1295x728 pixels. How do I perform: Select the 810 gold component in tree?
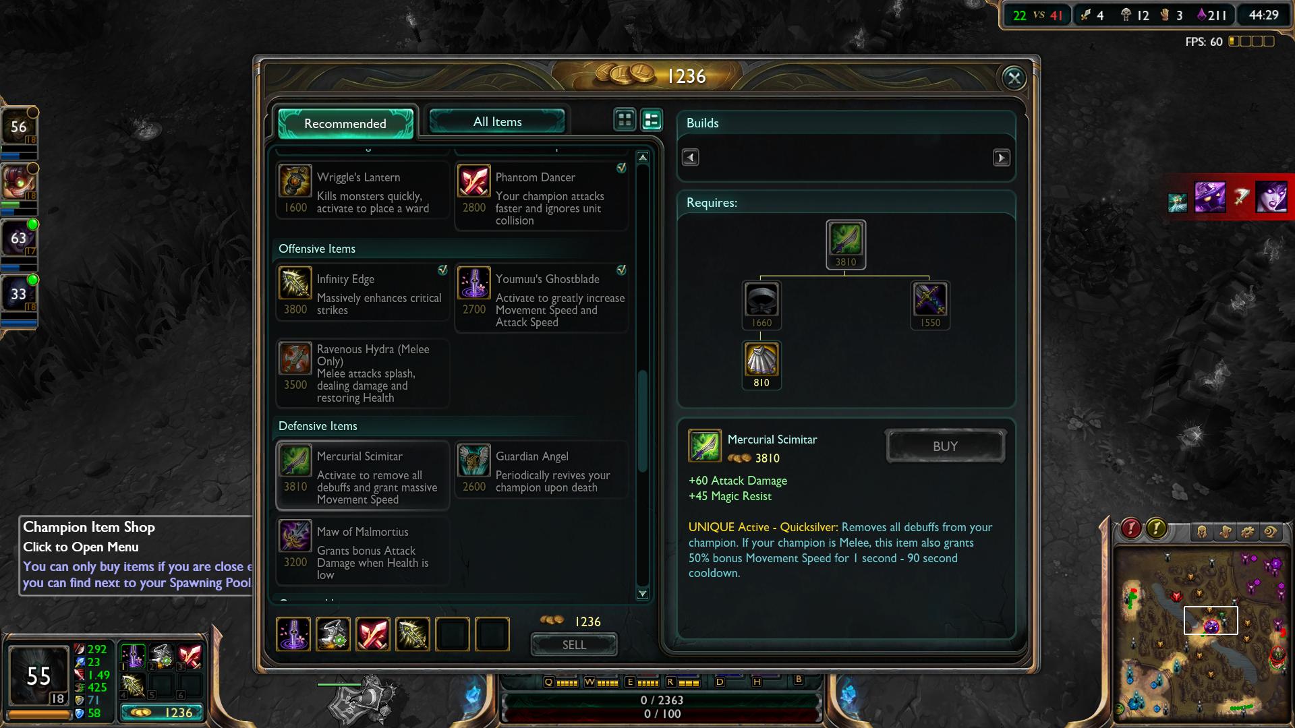761,365
